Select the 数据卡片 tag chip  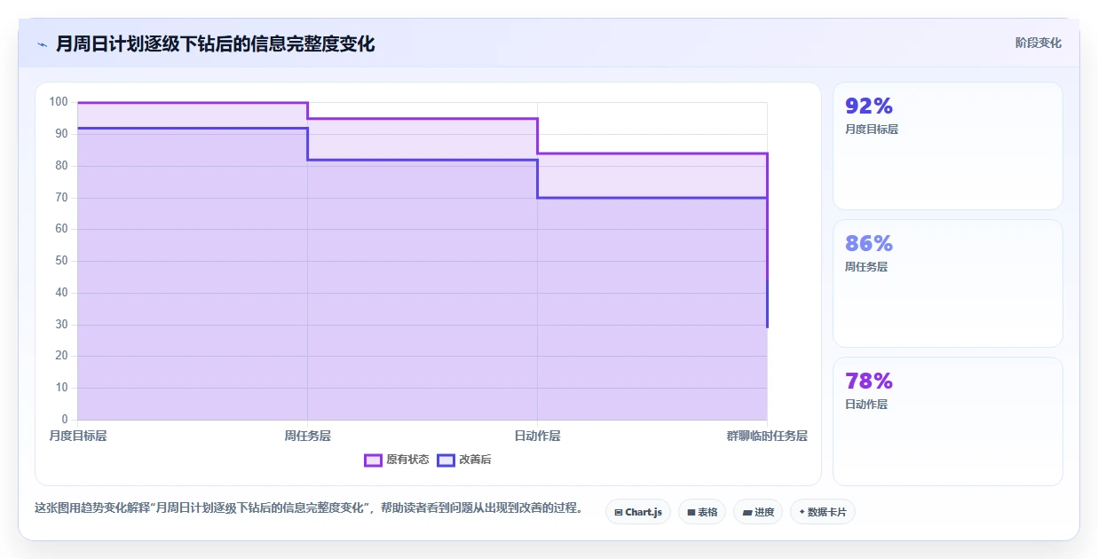point(823,512)
